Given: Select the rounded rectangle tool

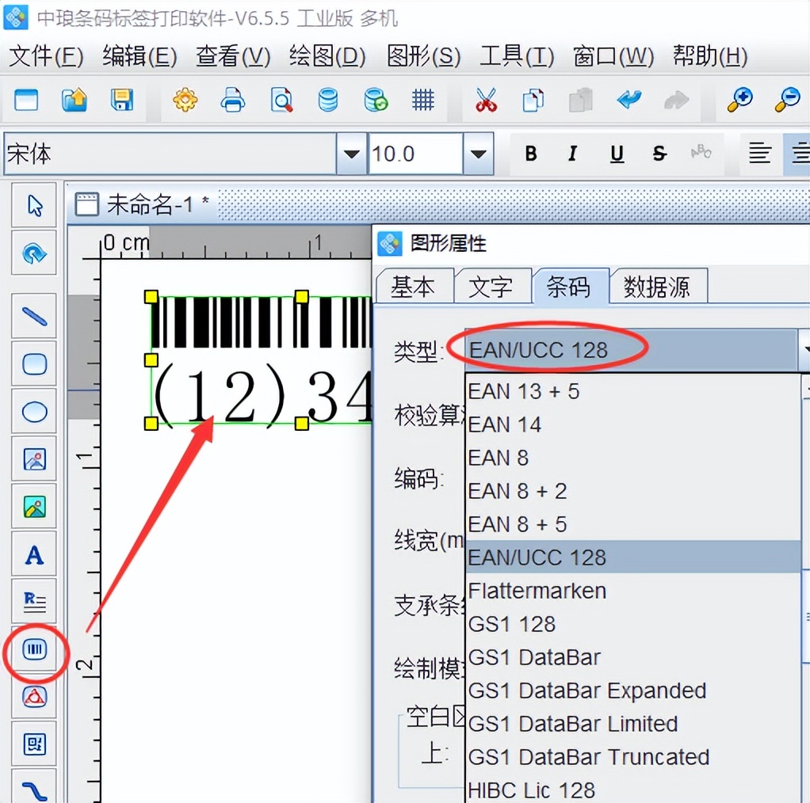Looking at the screenshot, I should pos(34,363).
